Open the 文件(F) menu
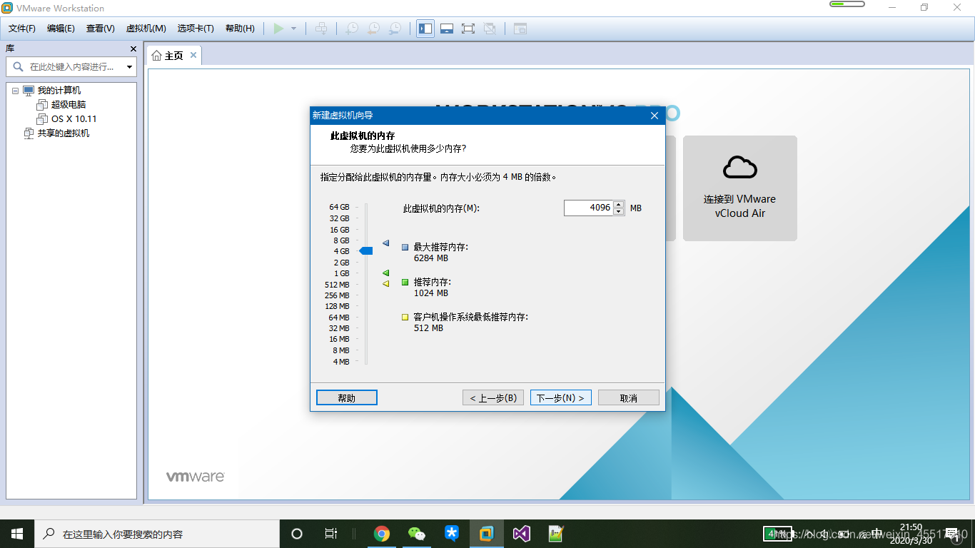 [22, 29]
